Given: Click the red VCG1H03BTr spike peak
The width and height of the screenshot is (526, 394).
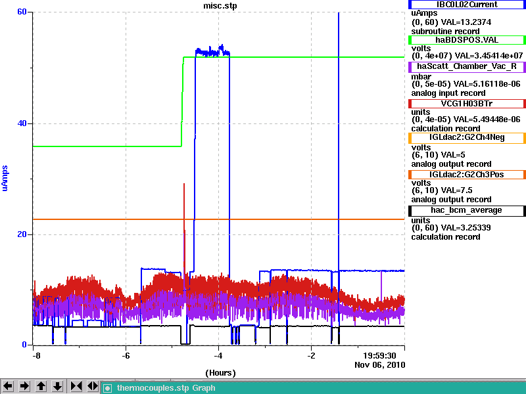Looking at the screenshot, I should [x=184, y=185].
